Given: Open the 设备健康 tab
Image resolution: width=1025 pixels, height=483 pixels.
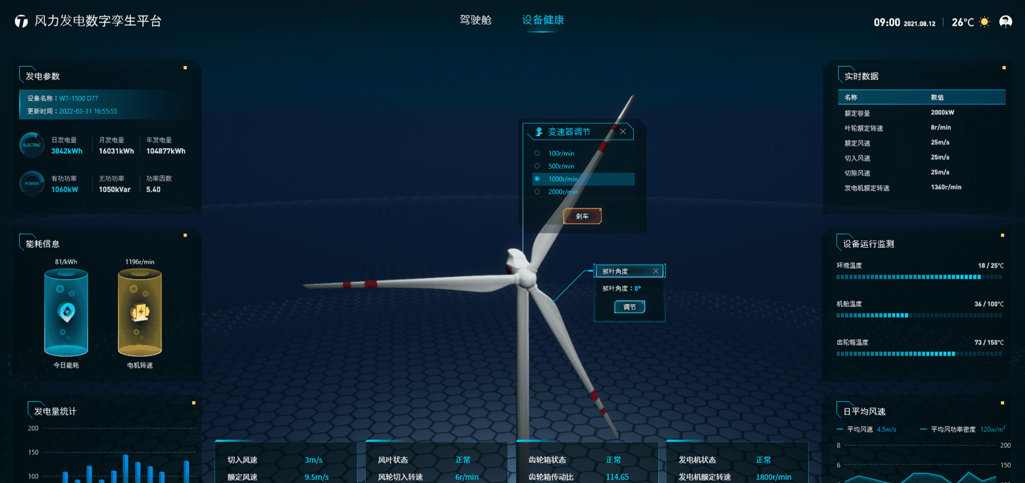Looking at the screenshot, I should tap(543, 20).
